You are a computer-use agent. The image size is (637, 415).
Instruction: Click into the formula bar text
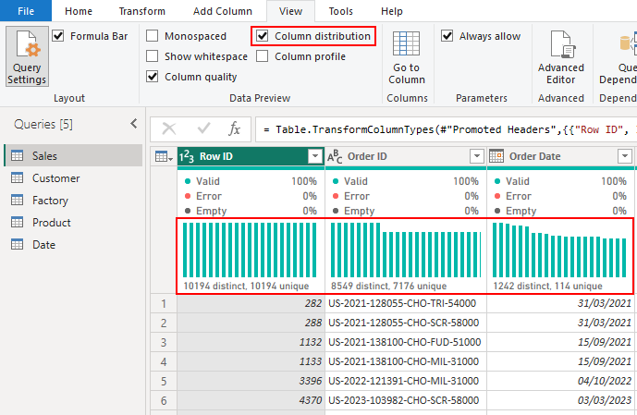(446, 129)
